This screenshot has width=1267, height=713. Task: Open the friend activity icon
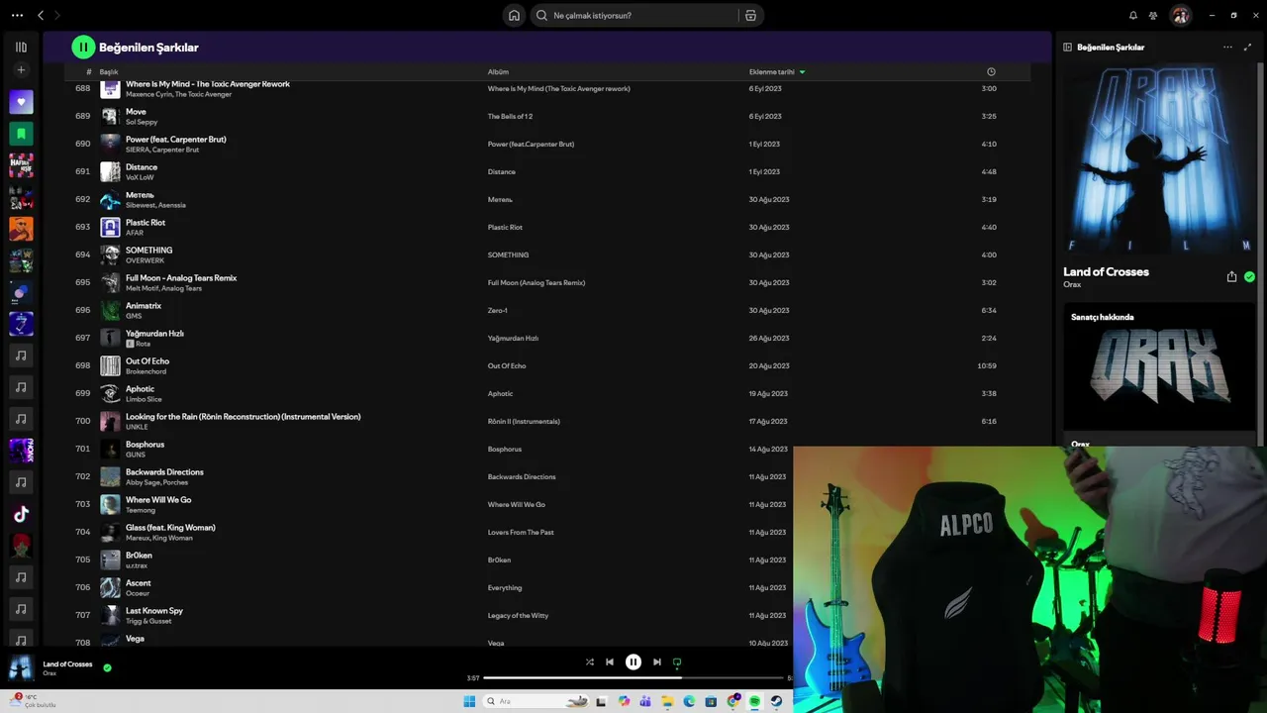pyautogui.click(x=1153, y=15)
